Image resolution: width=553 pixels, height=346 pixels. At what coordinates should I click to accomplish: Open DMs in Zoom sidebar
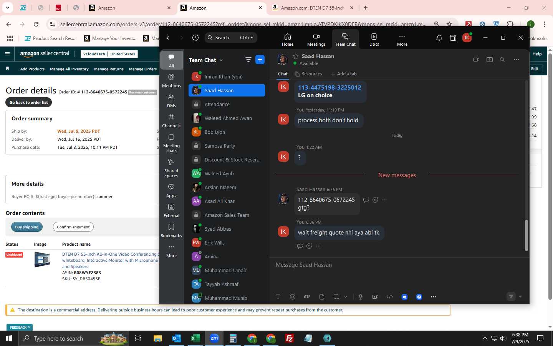click(x=171, y=100)
